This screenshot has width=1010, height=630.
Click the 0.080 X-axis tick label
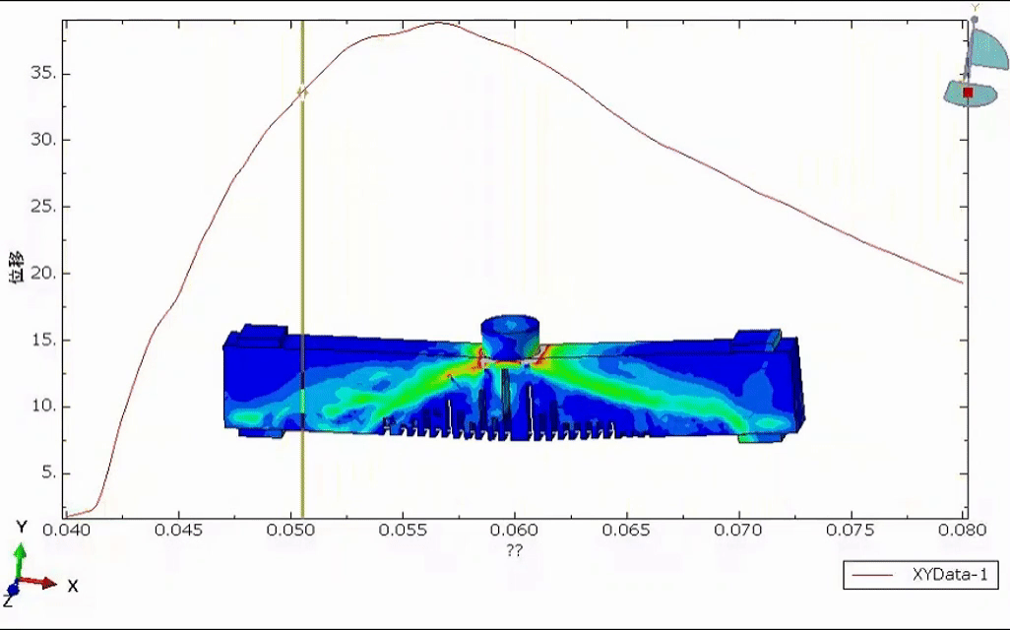click(x=963, y=531)
